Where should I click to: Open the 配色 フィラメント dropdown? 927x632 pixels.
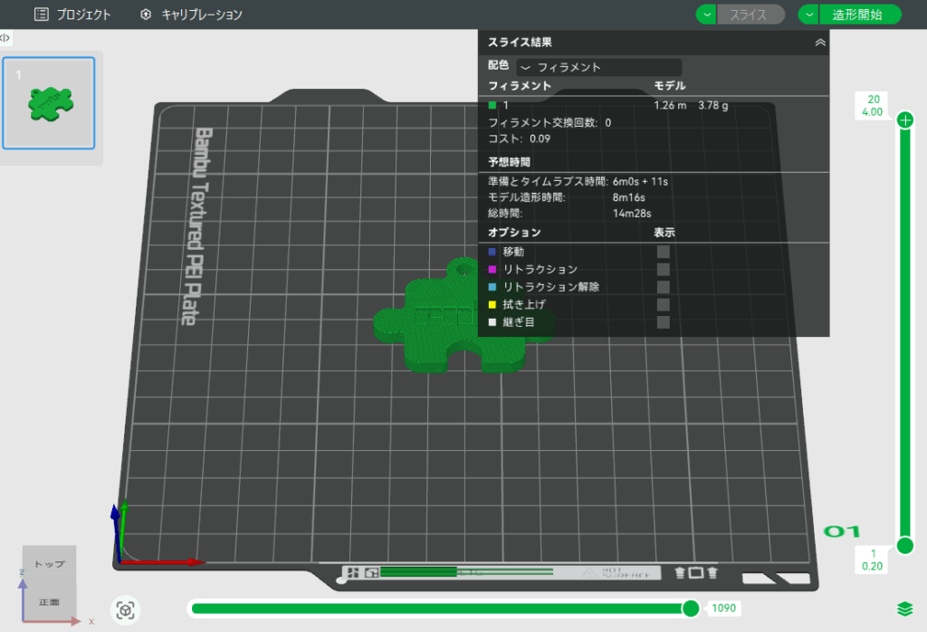(x=598, y=67)
